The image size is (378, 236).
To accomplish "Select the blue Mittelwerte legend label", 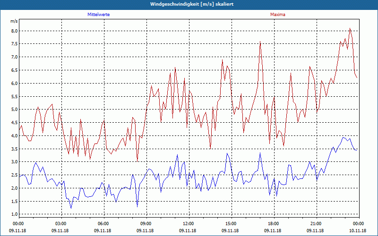I will (98, 15).
